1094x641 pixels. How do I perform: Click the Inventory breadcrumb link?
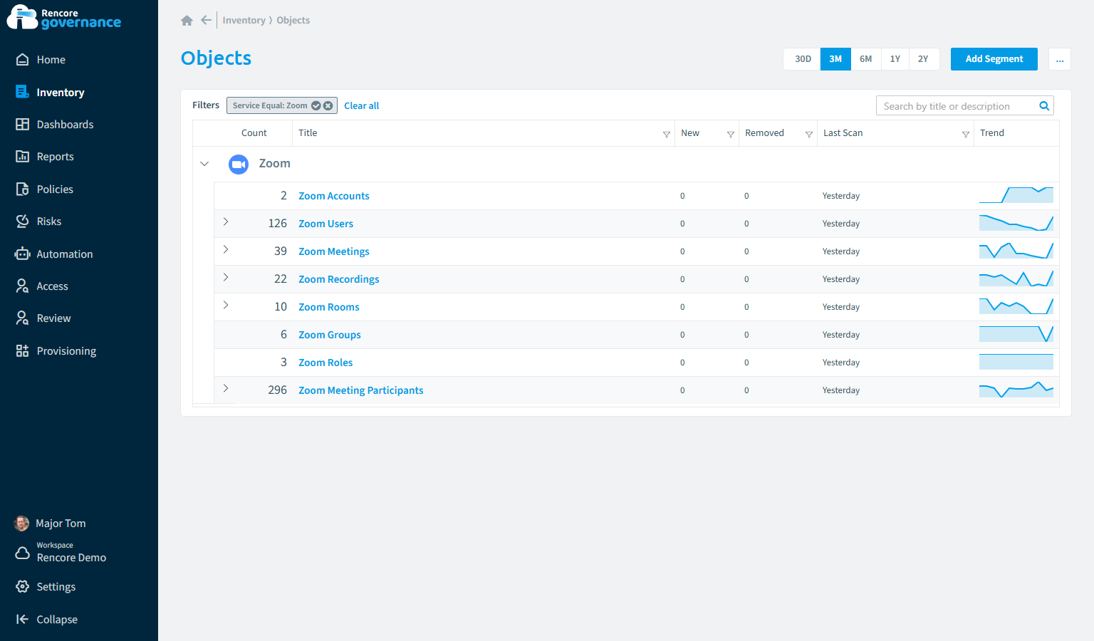pyautogui.click(x=244, y=21)
